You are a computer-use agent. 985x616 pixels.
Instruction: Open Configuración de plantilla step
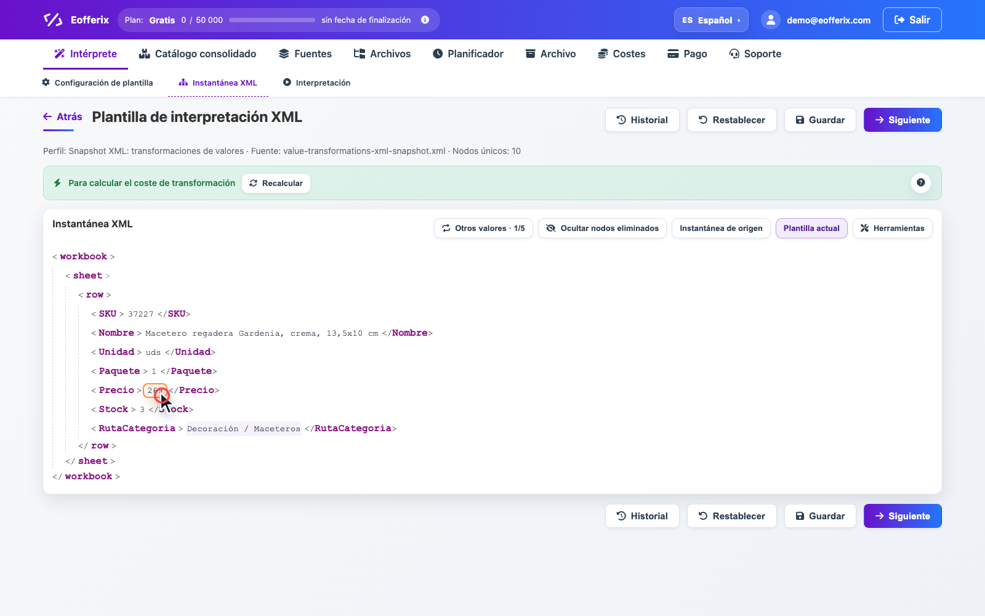(x=97, y=83)
